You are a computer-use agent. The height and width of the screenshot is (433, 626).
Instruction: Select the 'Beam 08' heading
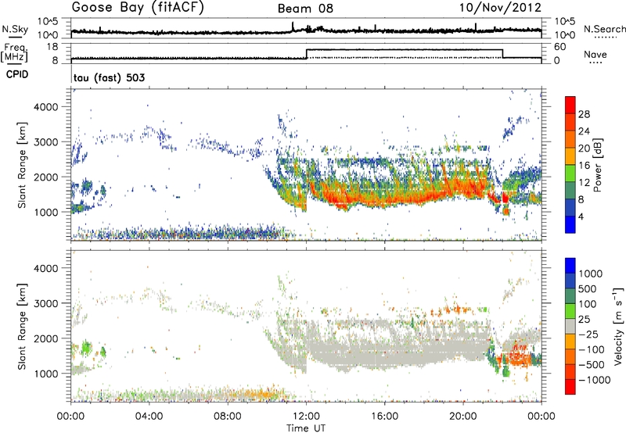click(305, 9)
